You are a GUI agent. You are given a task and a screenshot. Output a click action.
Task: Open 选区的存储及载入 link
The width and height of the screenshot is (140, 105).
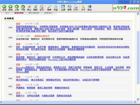click(71, 80)
